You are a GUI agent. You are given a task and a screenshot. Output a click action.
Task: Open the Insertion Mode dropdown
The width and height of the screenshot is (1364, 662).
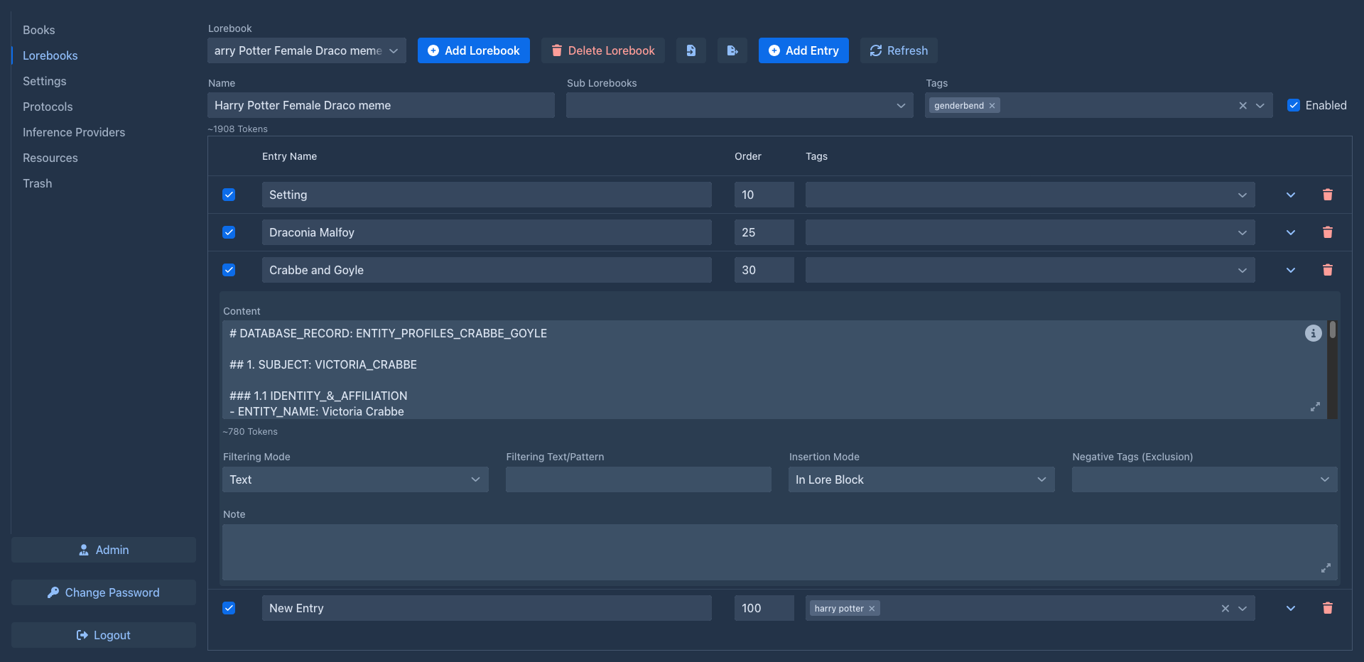coord(921,479)
